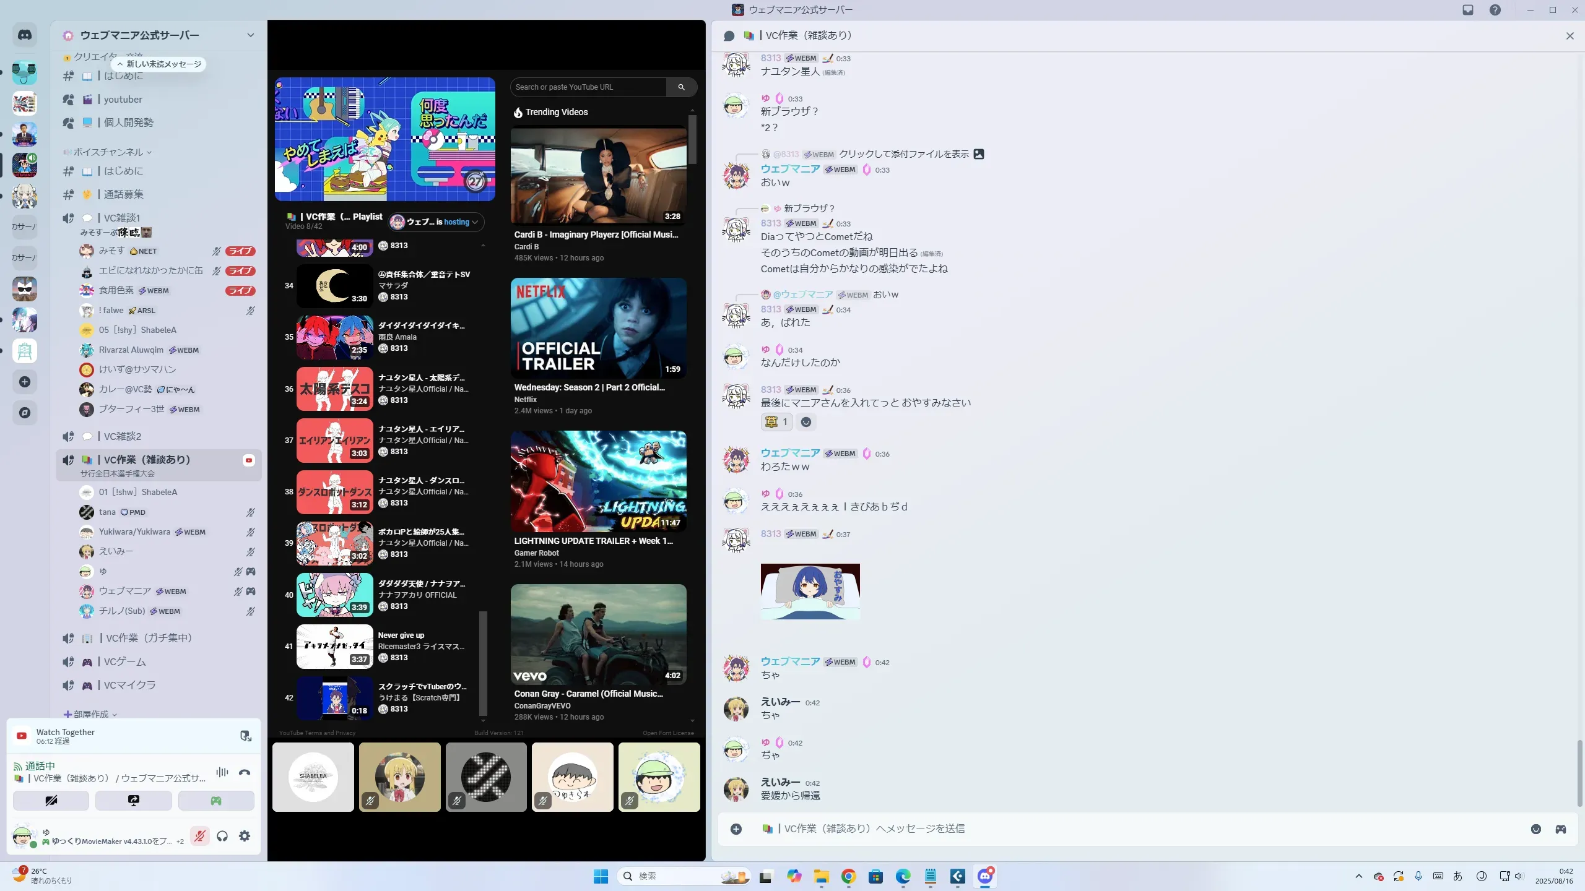
Task: Click Add a Server plus icon
Action: pyautogui.click(x=25, y=382)
